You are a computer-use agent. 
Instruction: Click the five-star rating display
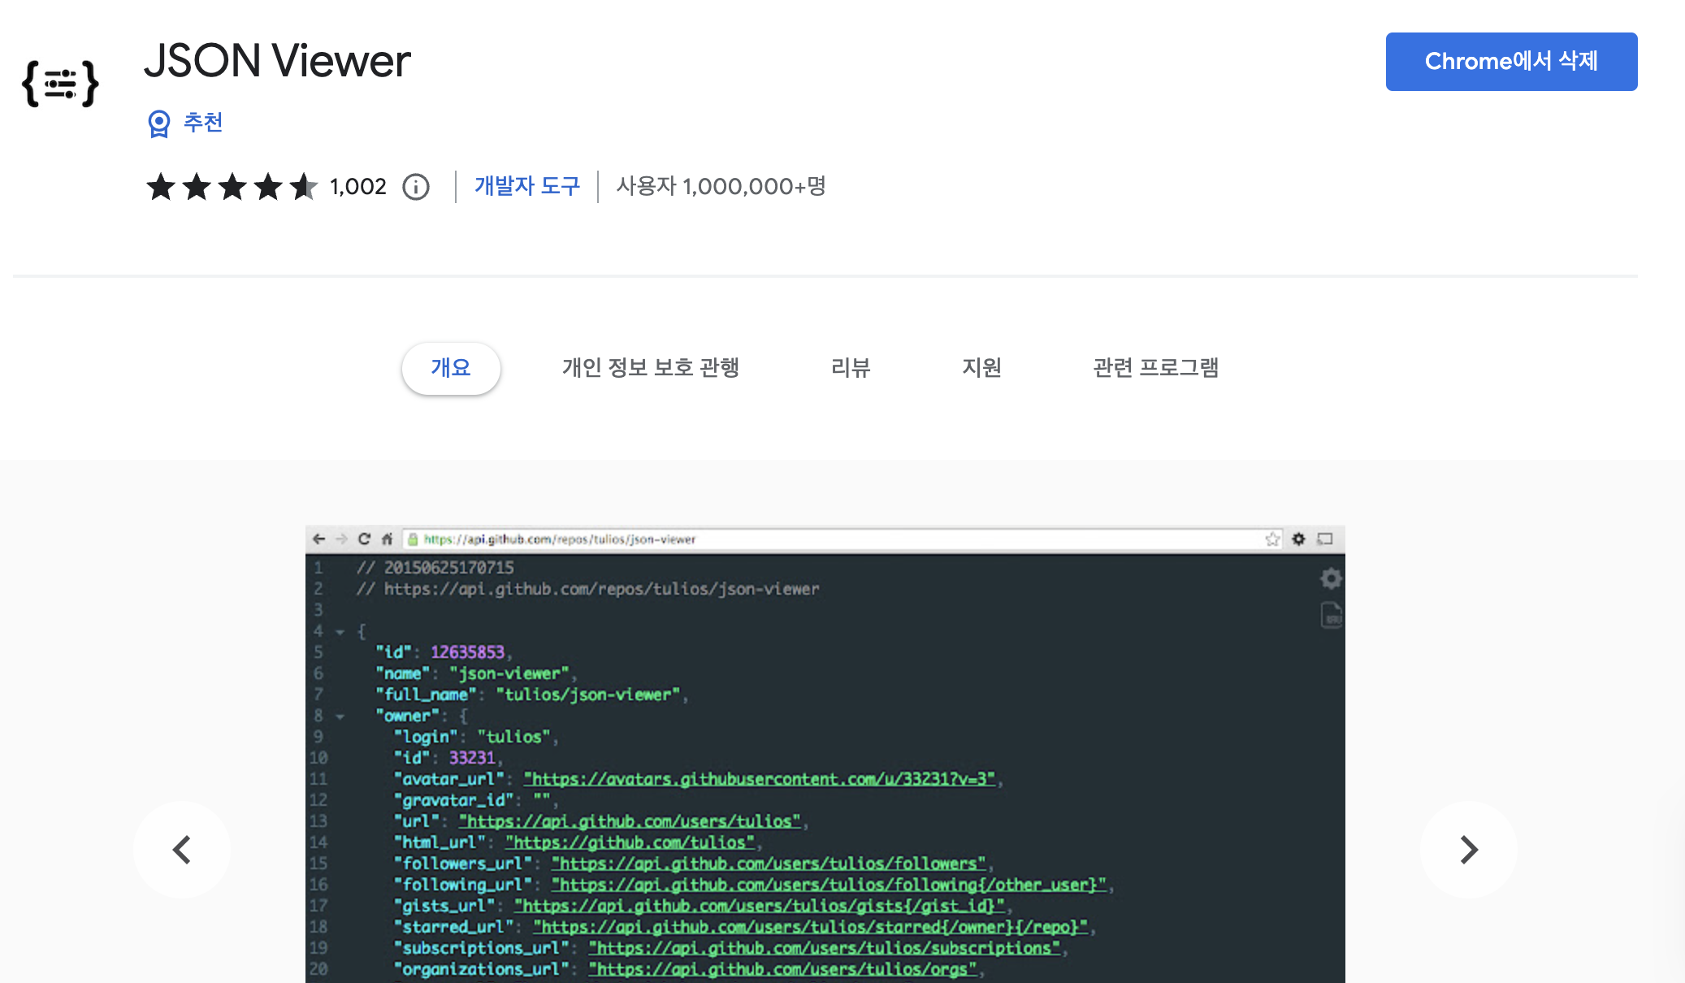232,187
